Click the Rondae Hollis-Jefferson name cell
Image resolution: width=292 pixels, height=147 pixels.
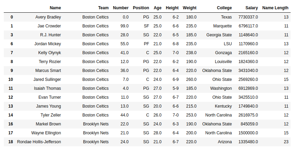pos(39,142)
